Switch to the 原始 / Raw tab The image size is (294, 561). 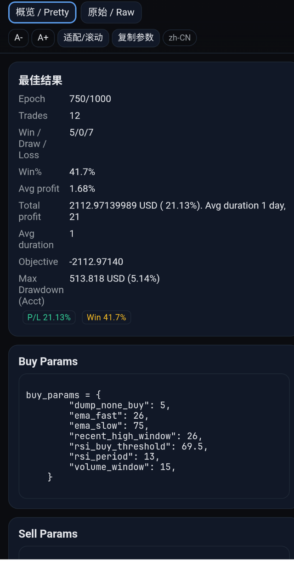point(111,12)
